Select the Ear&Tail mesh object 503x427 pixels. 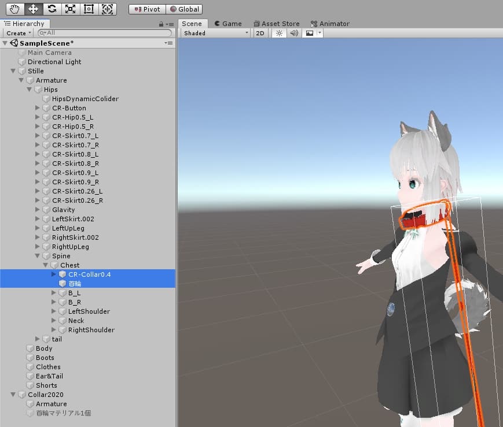coord(49,376)
